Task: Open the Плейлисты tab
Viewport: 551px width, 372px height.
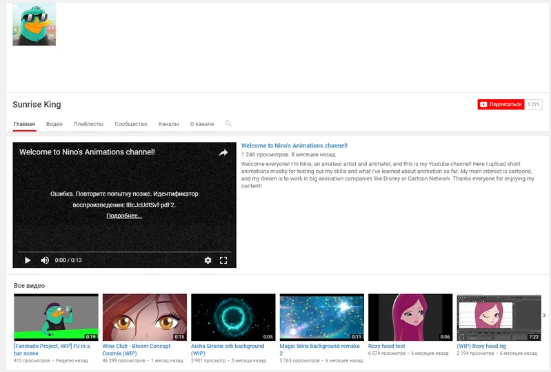Action: click(88, 124)
